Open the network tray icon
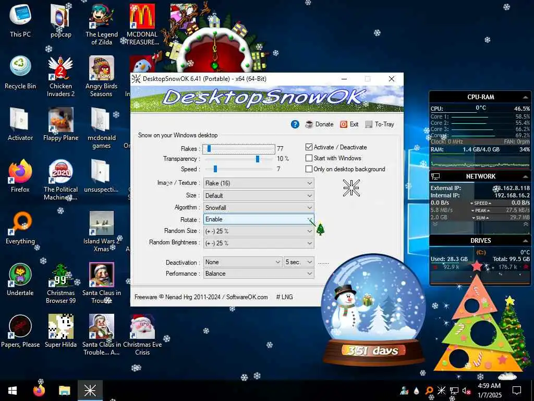 [454, 391]
